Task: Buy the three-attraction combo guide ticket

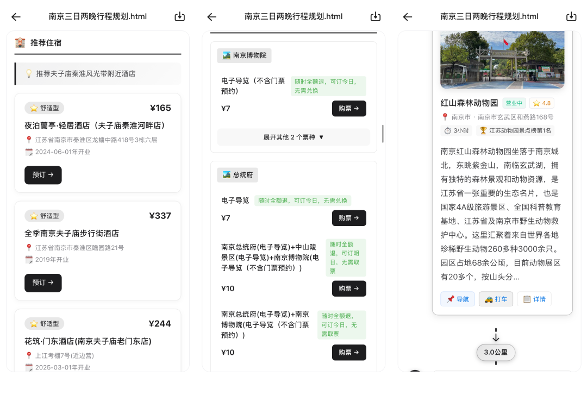Action: coord(349,289)
